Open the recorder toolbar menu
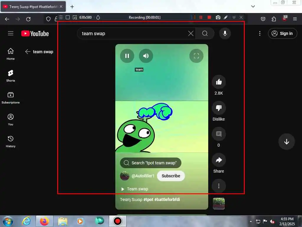The image size is (302, 227). (x=61, y=17)
